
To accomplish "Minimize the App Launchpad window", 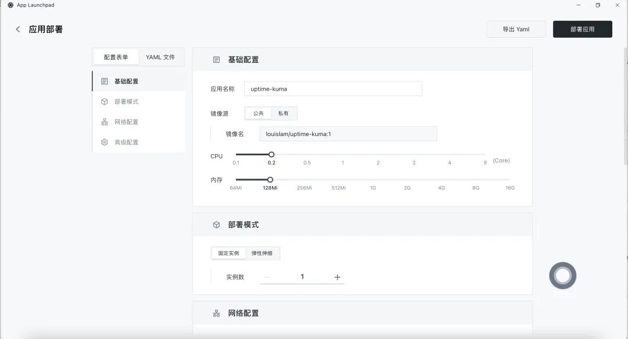I will click(x=579, y=5).
